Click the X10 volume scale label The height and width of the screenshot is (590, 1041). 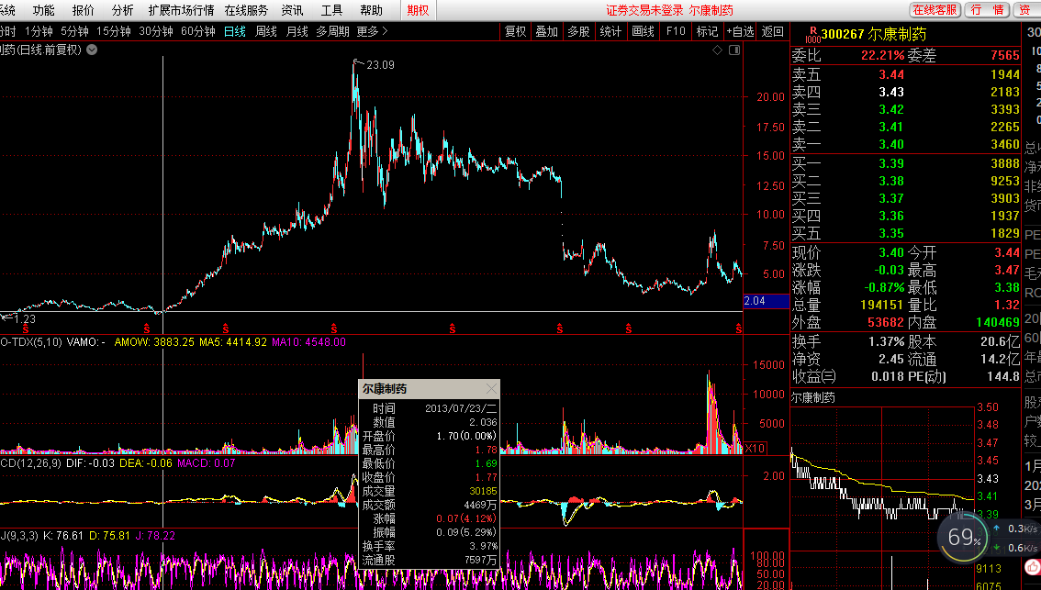(755, 449)
